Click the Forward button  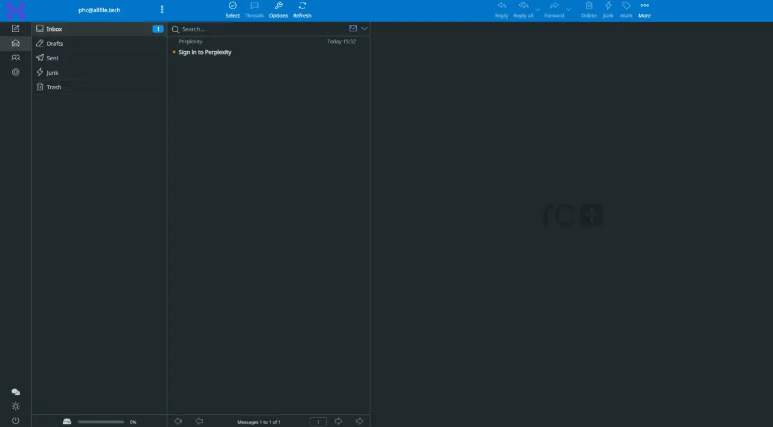(x=554, y=10)
